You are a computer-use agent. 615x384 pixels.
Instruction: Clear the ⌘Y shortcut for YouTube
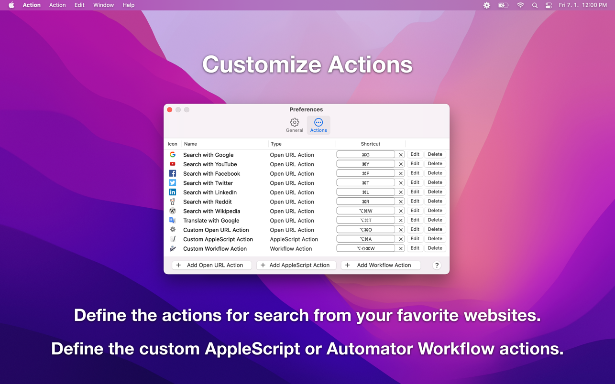(401, 164)
